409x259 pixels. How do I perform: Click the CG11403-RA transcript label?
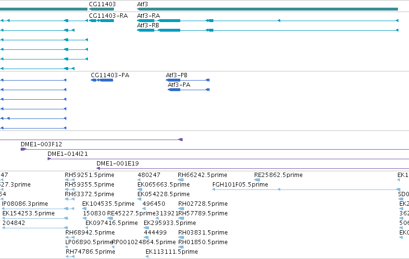(108, 16)
